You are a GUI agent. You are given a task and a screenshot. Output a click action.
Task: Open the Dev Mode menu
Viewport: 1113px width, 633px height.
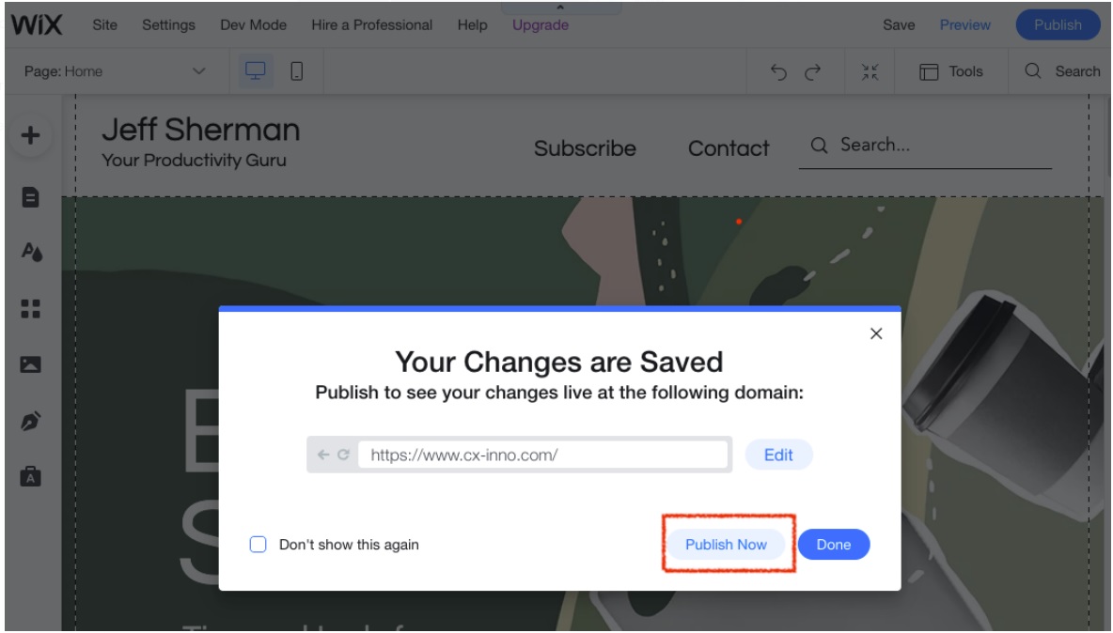(x=253, y=25)
